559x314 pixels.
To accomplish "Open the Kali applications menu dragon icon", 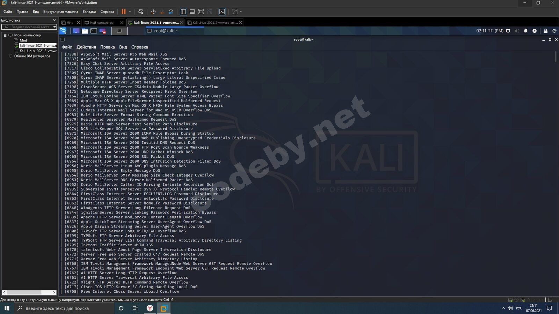I will (63, 31).
